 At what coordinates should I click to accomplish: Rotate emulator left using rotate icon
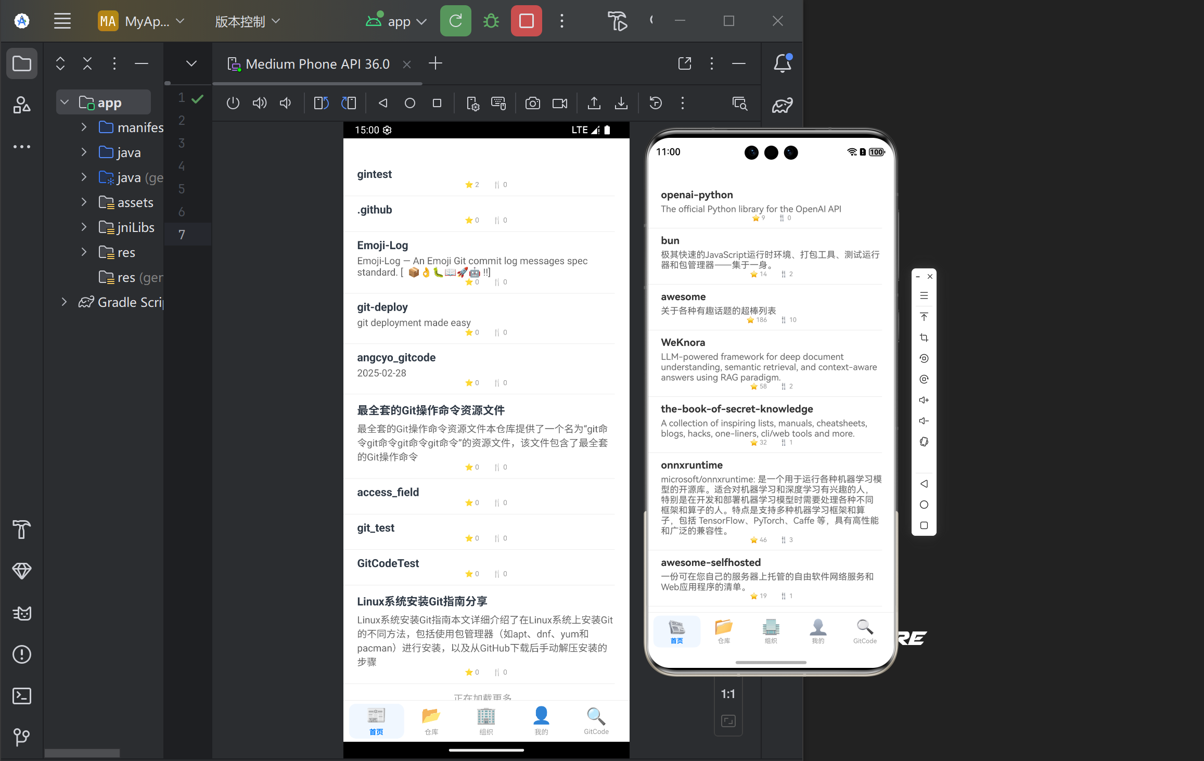point(321,103)
